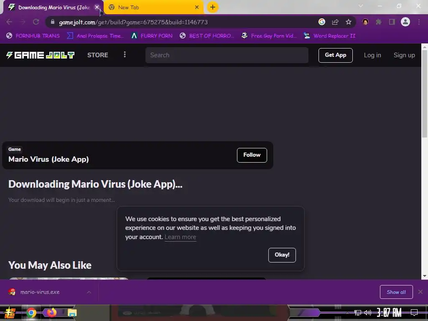The width and height of the screenshot is (428, 321).
Task: Open the Start menu icon on taskbar
Action: pos(10,313)
